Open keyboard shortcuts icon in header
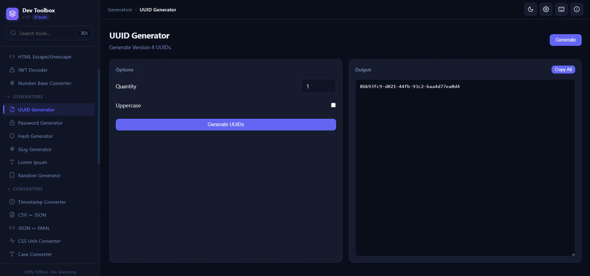Screen dimensions: 590x276 click(x=561, y=9)
